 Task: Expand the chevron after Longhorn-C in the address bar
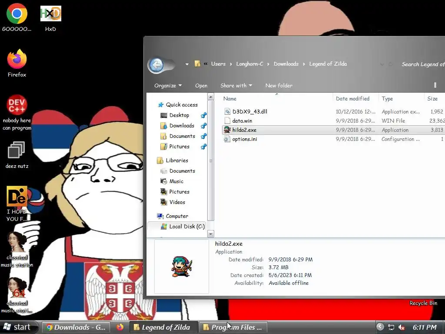point(268,64)
